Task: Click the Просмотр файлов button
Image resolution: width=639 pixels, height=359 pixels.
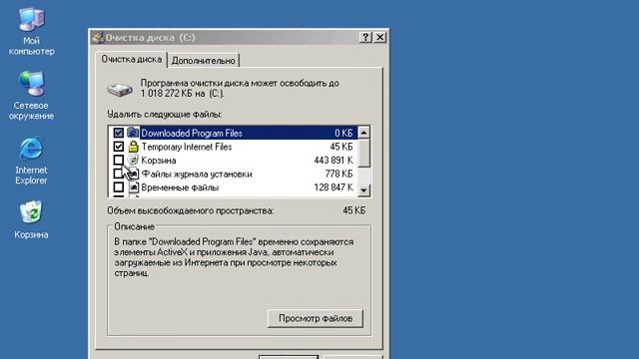Action: 316,318
